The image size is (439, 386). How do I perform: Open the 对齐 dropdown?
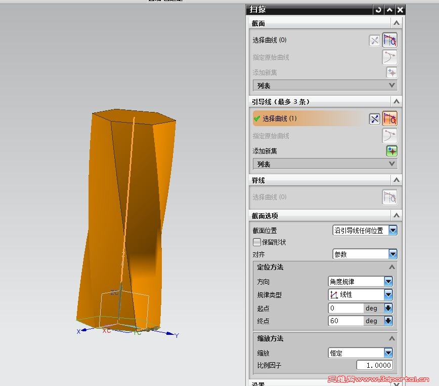(393, 254)
